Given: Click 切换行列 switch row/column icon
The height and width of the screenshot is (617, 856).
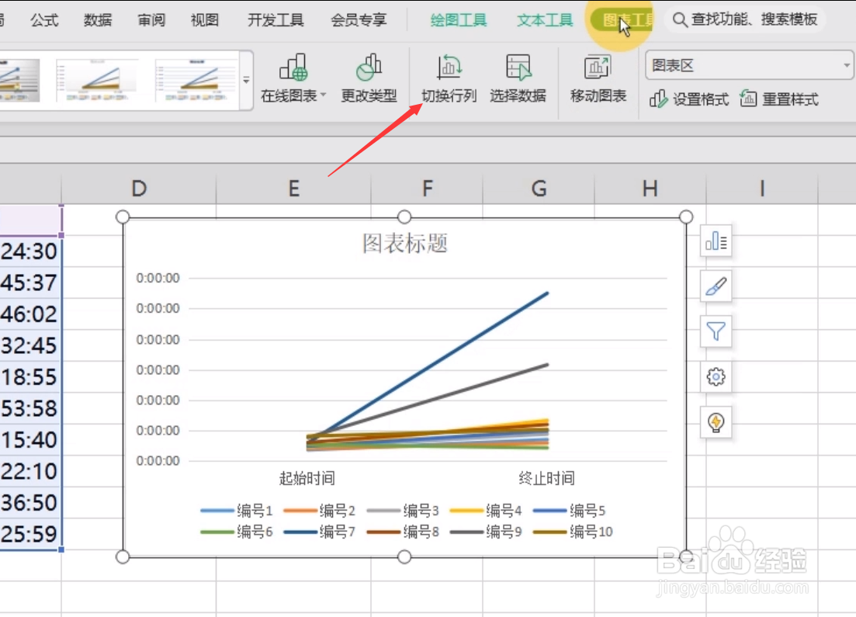Looking at the screenshot, I should [449, 68].
